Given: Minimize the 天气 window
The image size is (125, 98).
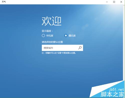Looking at the screenshot, I should pos(107,2).
